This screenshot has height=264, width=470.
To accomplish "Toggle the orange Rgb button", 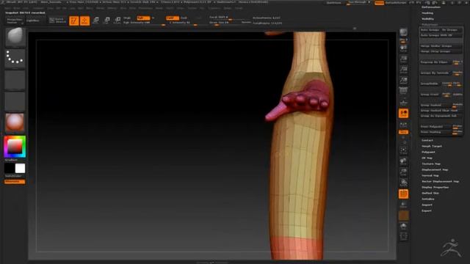I will [143, 18].
